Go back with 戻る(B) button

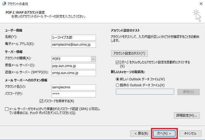(141, 133)
